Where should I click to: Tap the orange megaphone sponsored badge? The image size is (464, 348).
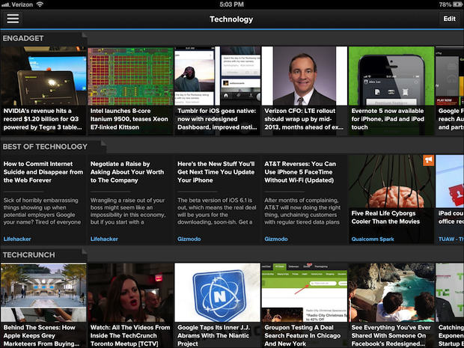[428, 160]
